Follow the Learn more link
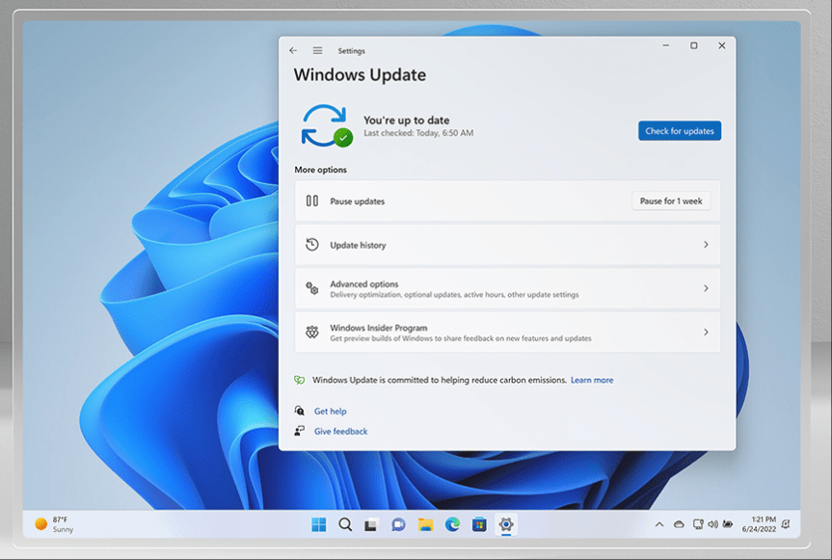Screen dimensions: 832x560 [x=592, y=380]
